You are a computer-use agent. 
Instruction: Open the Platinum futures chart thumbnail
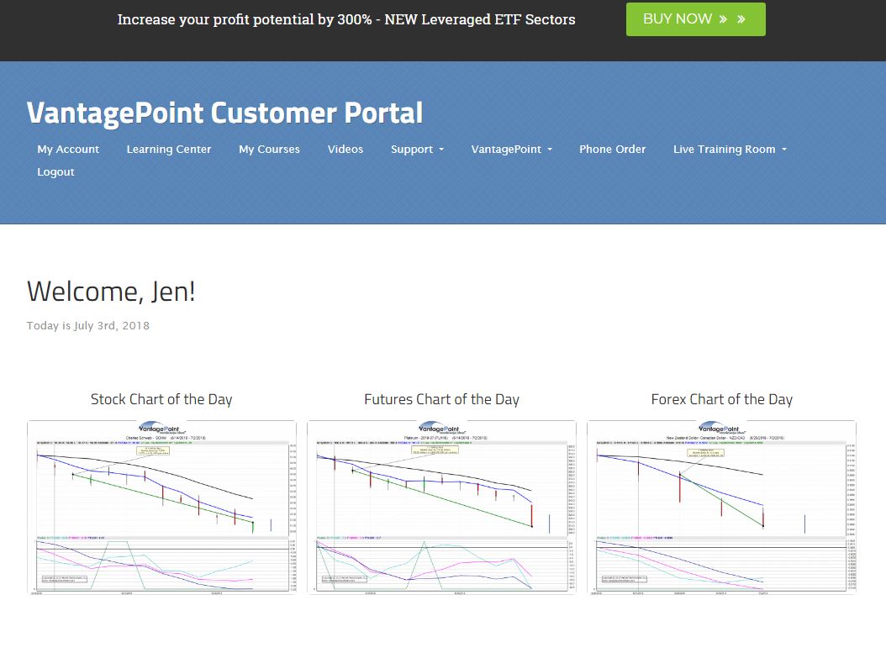pyautogui.click(x=441, y=508)
